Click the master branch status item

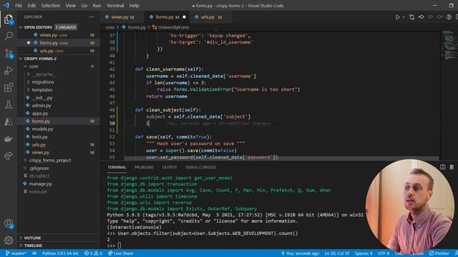pyautogui.click(x=16, y=253)
